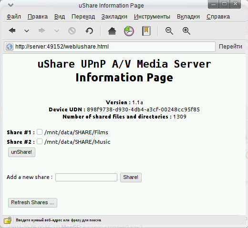The image size is (248, 228).
Task: Click the stop loading icon
Action: (x=72, y=31)
